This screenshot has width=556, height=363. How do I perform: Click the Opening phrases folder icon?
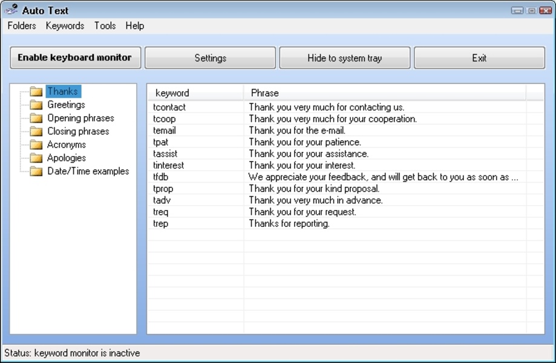pyautogui.click(x=36, y=119)
